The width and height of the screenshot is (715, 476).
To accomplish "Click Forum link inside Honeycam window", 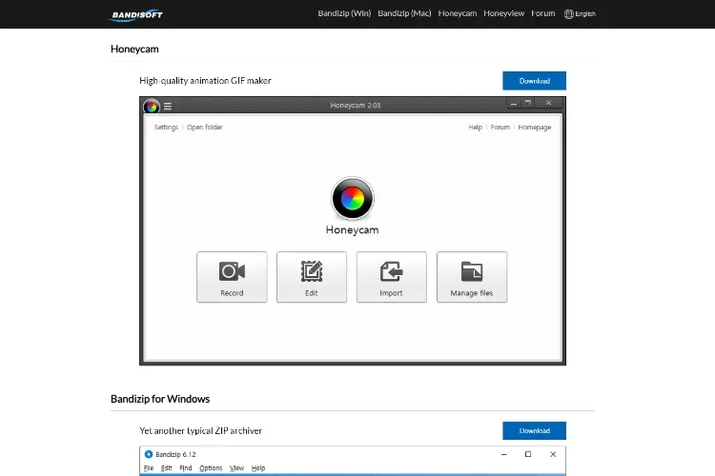I will point(500,127).
